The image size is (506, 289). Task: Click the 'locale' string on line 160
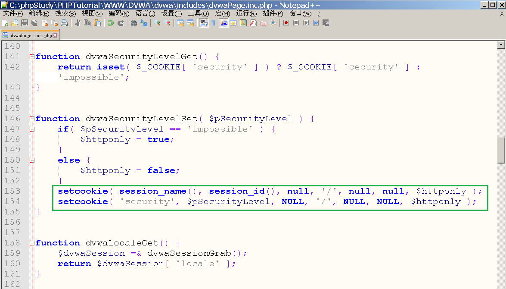point(198,264)
